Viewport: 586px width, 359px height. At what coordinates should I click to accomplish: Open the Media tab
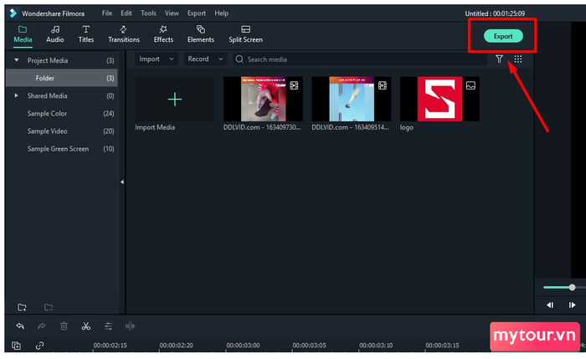pyautogui.click(x=23, y=34)
